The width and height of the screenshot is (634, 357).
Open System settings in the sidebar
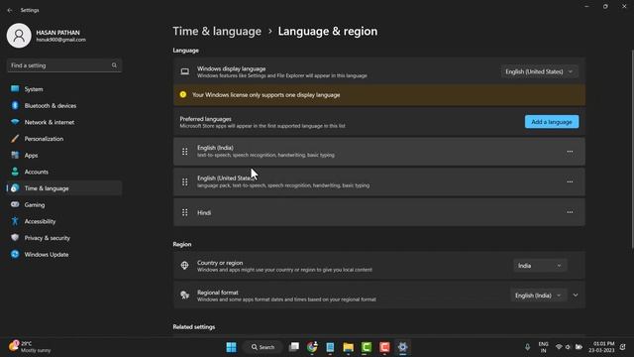[x=63, y=89]
